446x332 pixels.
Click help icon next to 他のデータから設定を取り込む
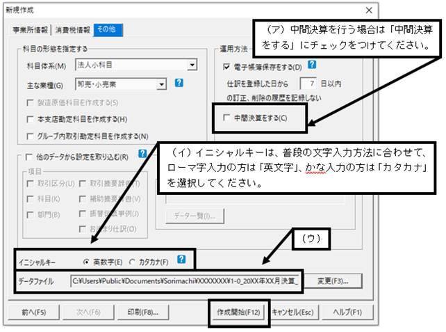tap(142, 154)
